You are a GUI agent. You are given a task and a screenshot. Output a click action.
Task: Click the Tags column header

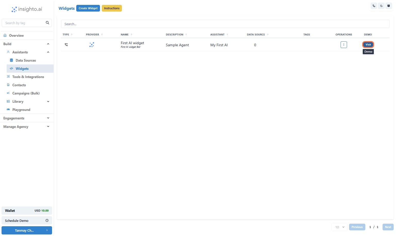pyautogui.click(x=307, y=35)
